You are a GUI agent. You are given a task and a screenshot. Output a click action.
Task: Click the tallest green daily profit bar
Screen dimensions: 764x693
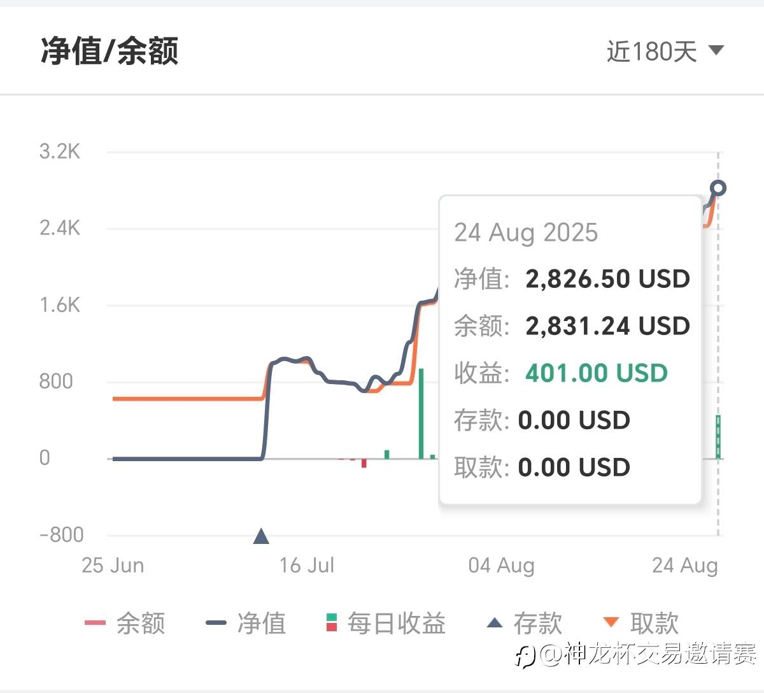point(421,413)
